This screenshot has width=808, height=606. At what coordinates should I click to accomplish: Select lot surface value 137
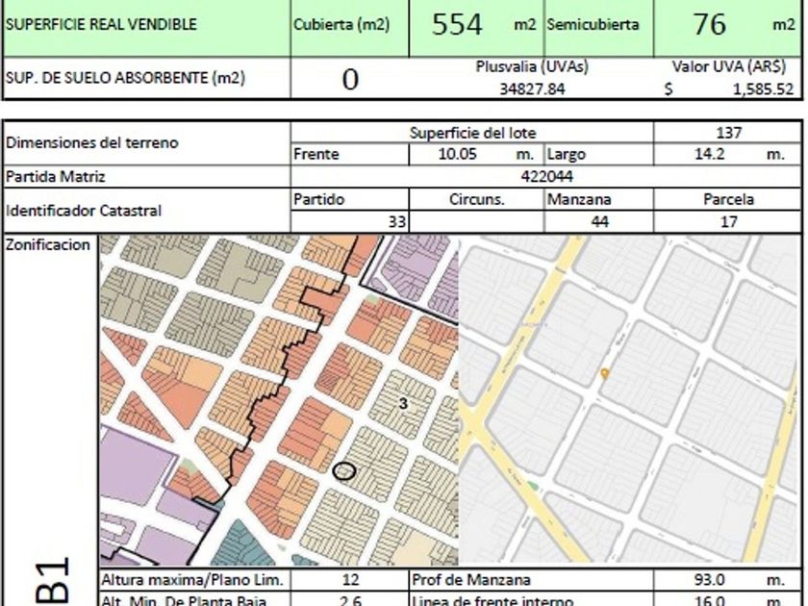click(x=728, y=133)
